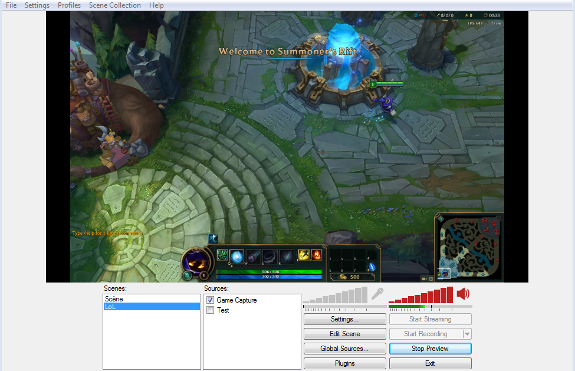The image size is (575, 371).
Task: Click the Start Recording button
Action: pyautogui.click(x=426, y=334)
